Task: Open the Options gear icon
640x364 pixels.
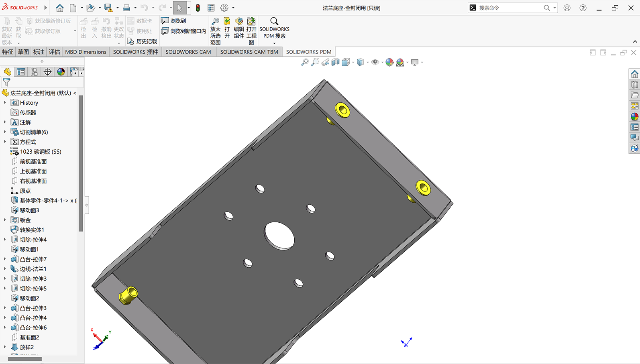Action: 224,8
